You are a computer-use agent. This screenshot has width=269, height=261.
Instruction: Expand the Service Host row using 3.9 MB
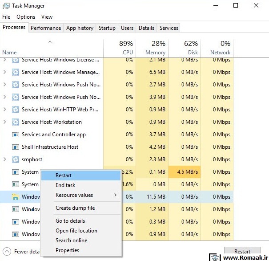point(5,97)
